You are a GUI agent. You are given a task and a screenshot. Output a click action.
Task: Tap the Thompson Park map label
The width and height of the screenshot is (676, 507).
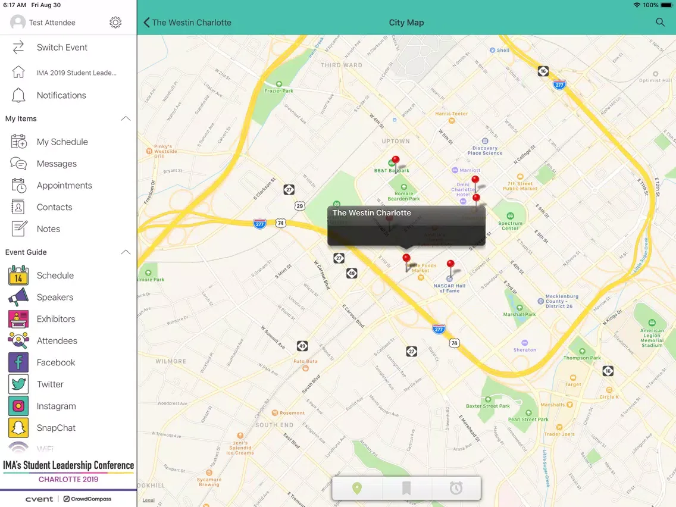(x=582, y=358)
